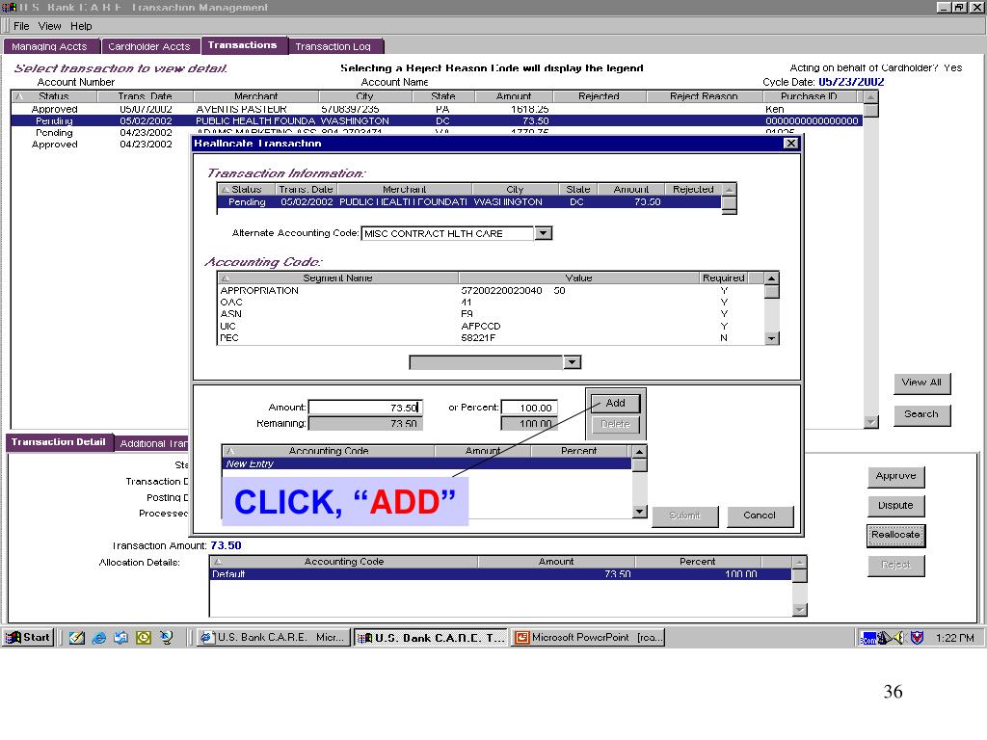987x740 pixels.
Task: Select the OAC segment row
Action: 491,302
